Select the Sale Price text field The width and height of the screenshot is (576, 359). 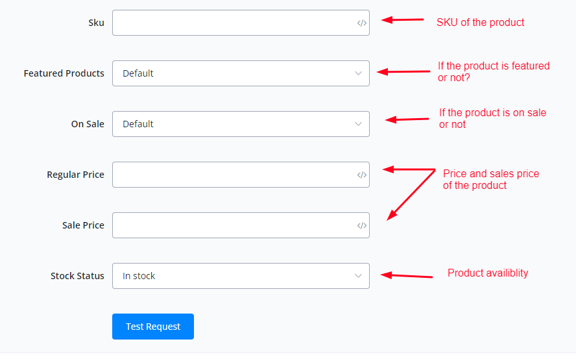[x=234, y=225]
